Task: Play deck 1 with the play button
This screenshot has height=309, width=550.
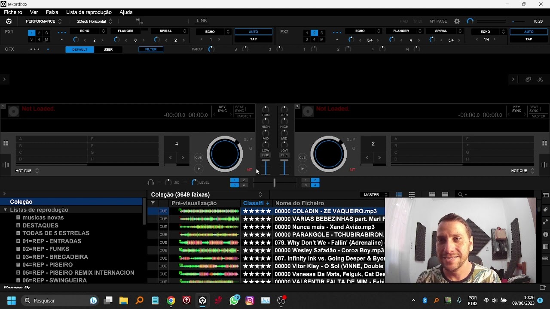Action: point(199,169)
